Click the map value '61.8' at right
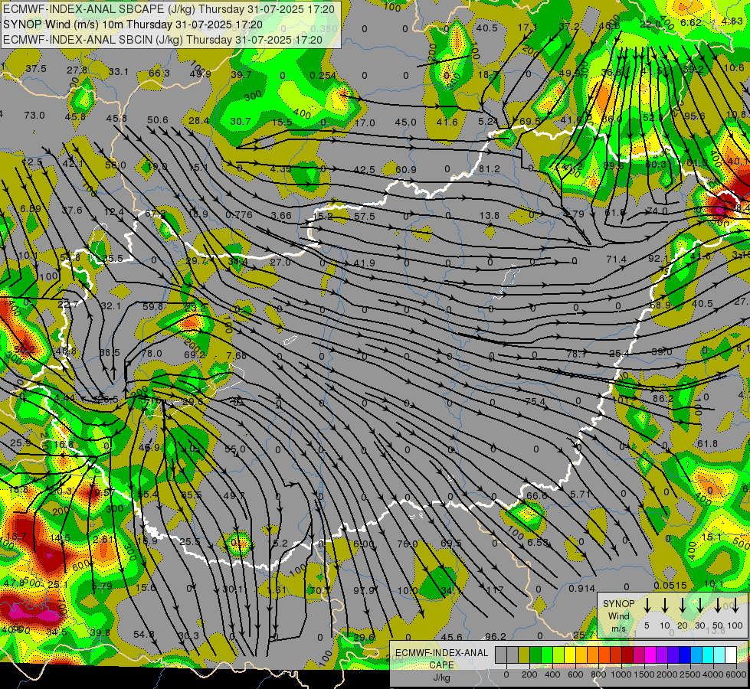Screen dimensions: 750x689 pos(707,444)
